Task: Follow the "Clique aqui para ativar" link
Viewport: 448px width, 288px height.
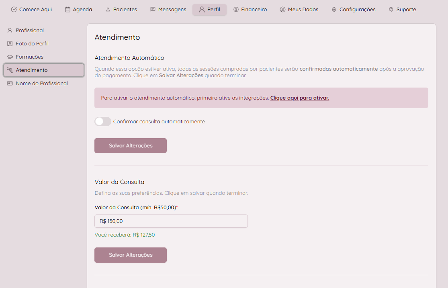Action: point(299,98)
